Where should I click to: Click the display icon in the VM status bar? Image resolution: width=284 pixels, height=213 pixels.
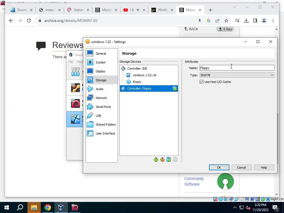pyautogui.click(x=247, y=199)
